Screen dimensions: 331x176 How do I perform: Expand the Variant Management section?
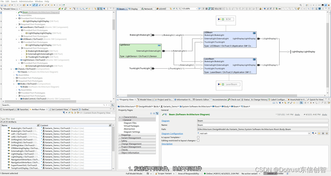(x=120, y=138)
